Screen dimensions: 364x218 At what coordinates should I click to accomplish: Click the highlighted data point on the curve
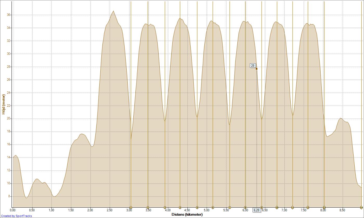click(257, 69)
